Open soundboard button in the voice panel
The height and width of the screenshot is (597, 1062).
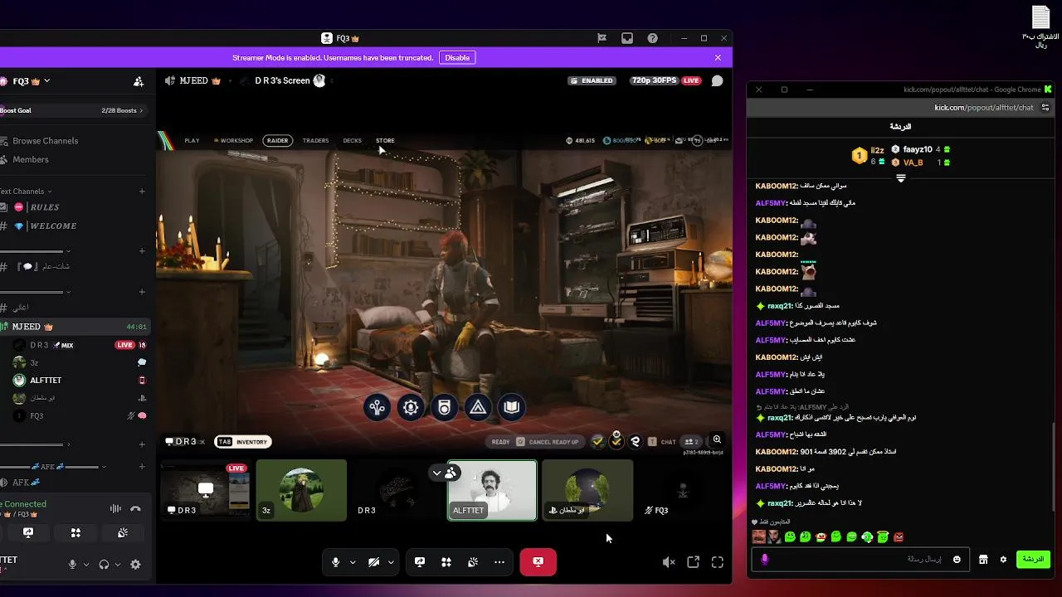pos(123,533)
